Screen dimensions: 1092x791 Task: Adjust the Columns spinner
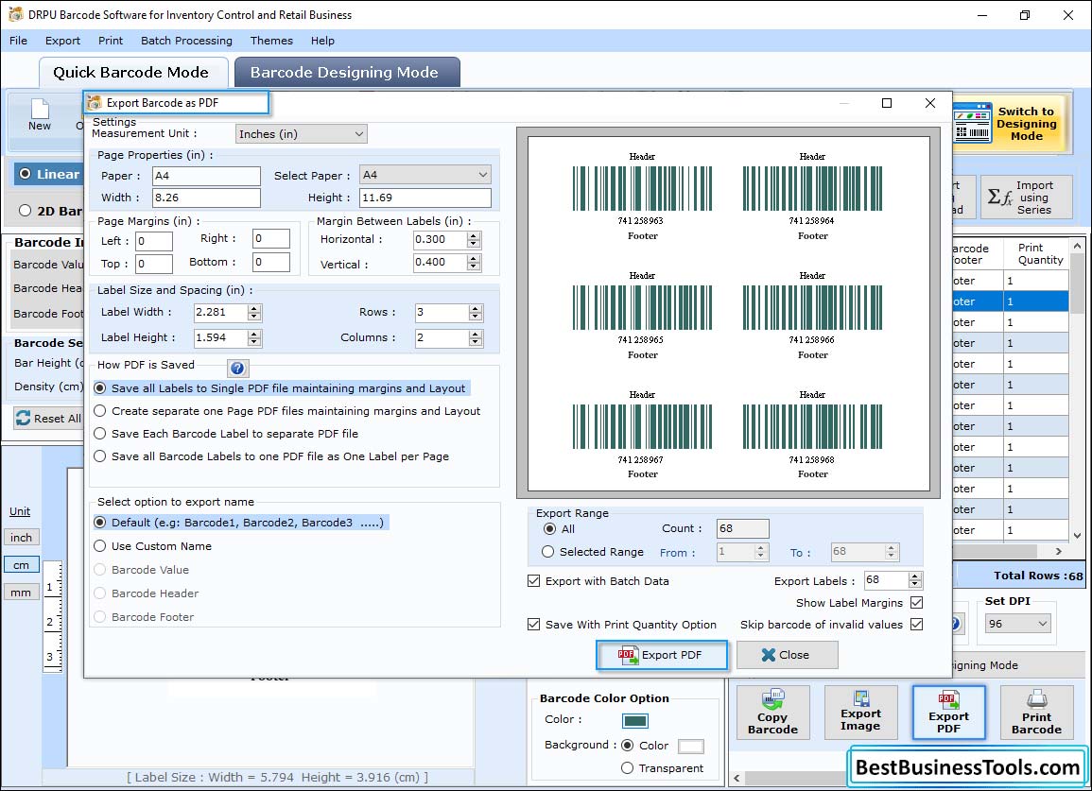click(x=476, y=337)
